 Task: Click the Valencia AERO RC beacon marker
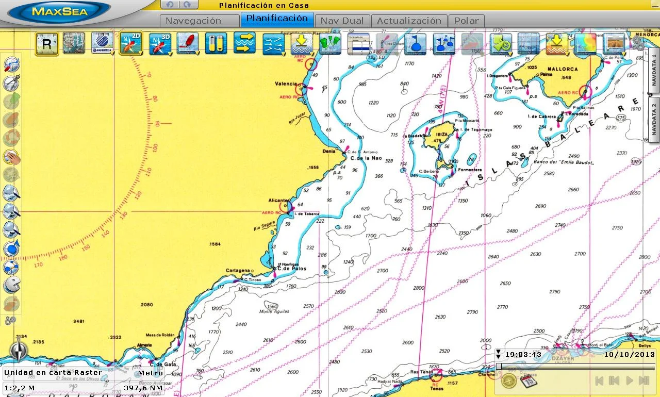[x=301, y=89]
